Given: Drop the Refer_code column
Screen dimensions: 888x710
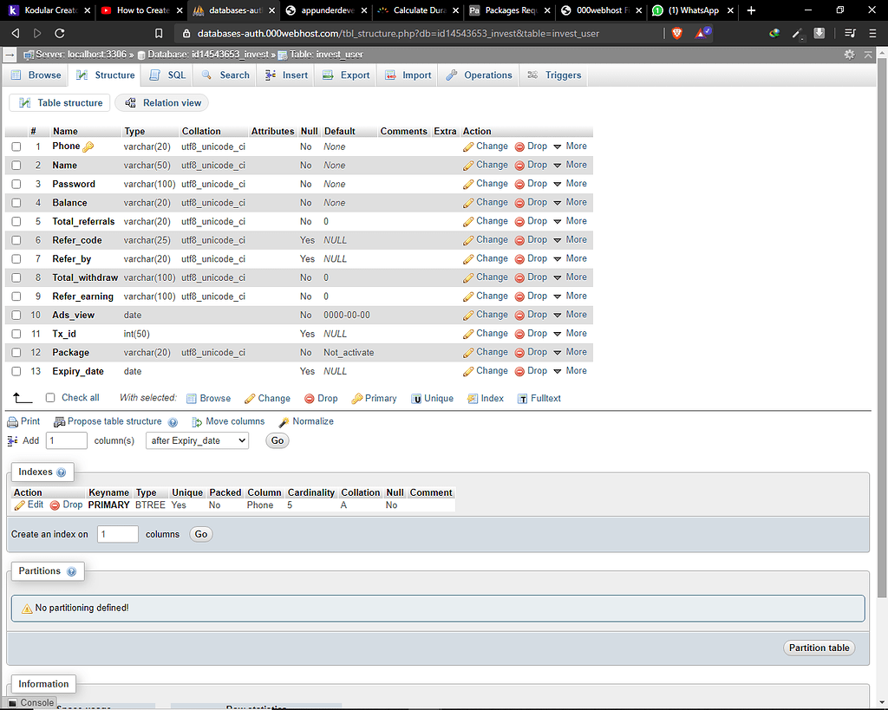Looking at the screenshot, I should click(531, 239).
